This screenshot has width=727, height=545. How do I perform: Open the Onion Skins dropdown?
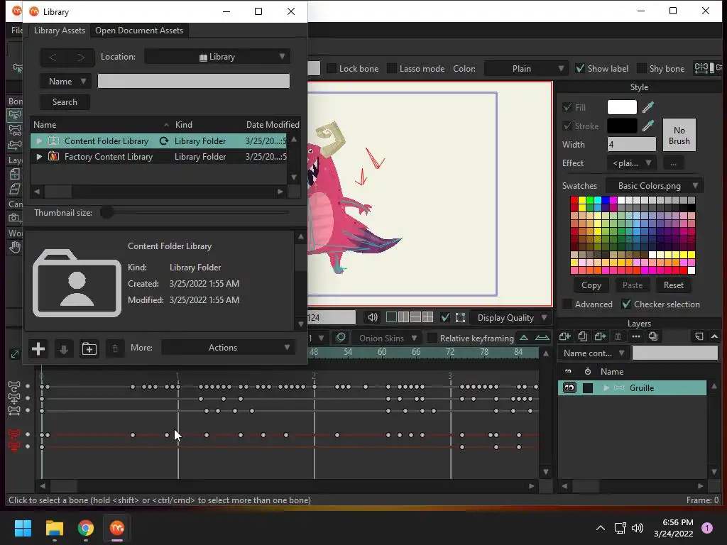pyautogui.click(x=387, y=338)
